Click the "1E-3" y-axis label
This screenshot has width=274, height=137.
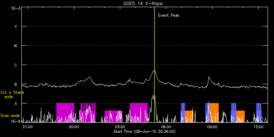pos(16,9)
